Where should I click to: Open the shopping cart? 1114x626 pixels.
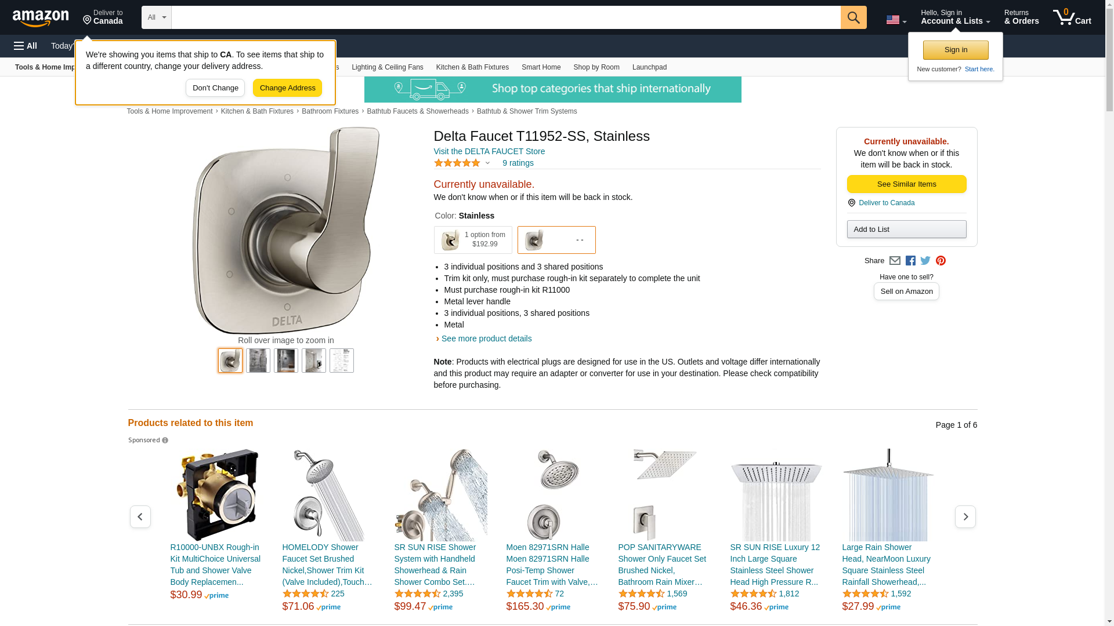click(x=1072, y=17)
